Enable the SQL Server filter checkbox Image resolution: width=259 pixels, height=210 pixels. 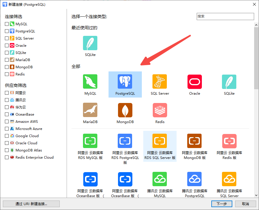coord(7,38)
